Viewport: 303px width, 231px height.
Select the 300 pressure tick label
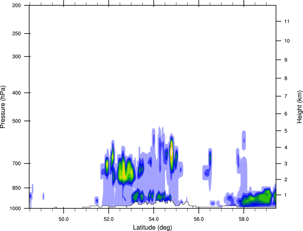tap(16, 57)
